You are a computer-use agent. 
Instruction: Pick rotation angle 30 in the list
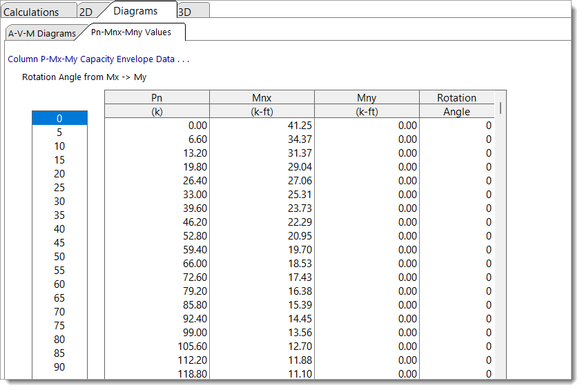(x=59, y=201)
